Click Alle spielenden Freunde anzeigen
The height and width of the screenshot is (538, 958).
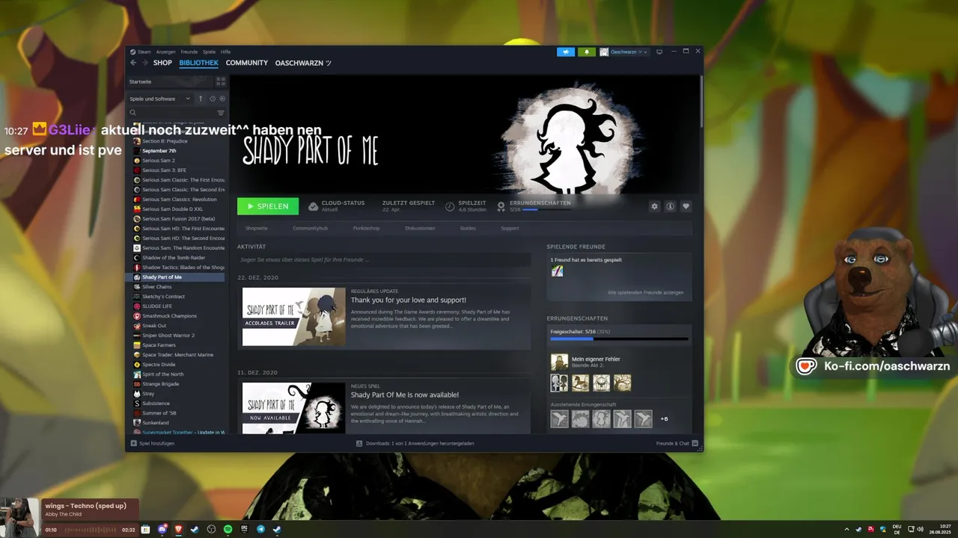click(x=645, y=292)
